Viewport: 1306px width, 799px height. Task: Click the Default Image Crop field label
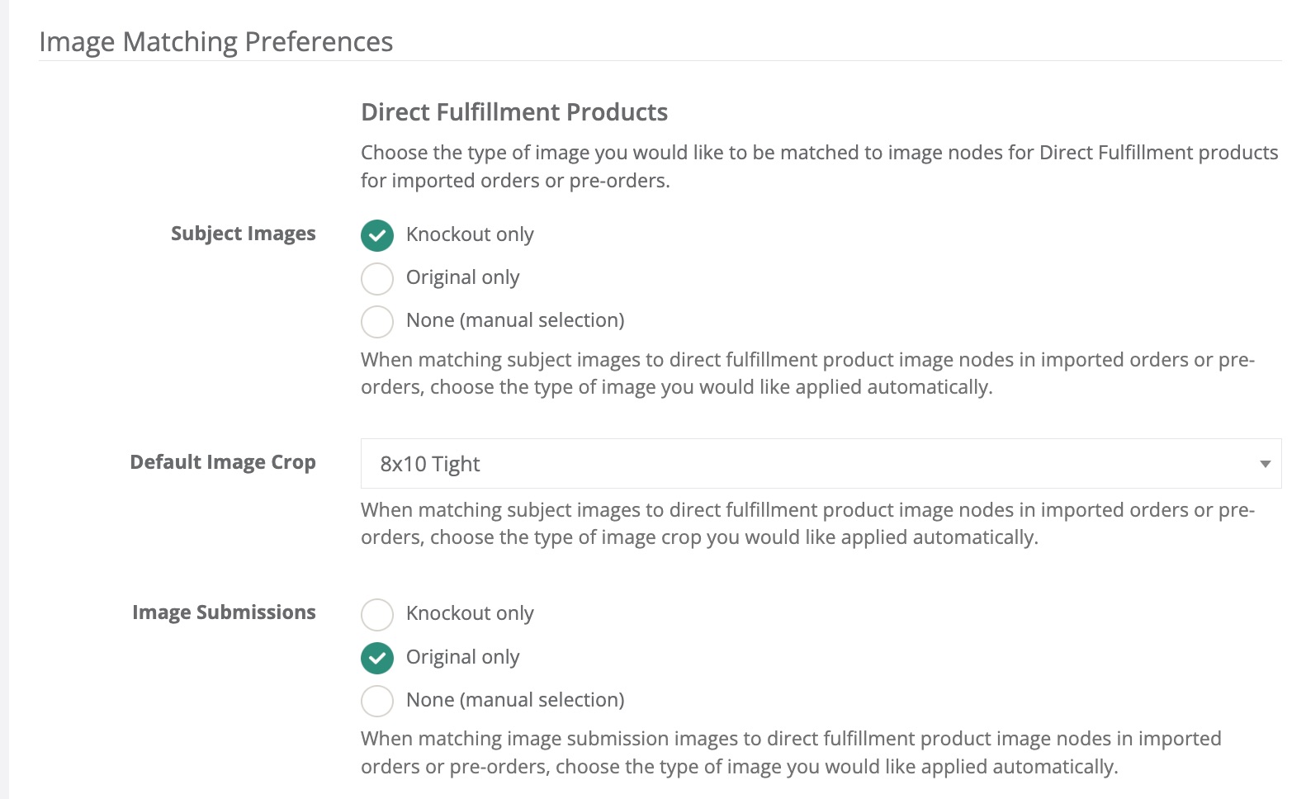coord(223,462)
